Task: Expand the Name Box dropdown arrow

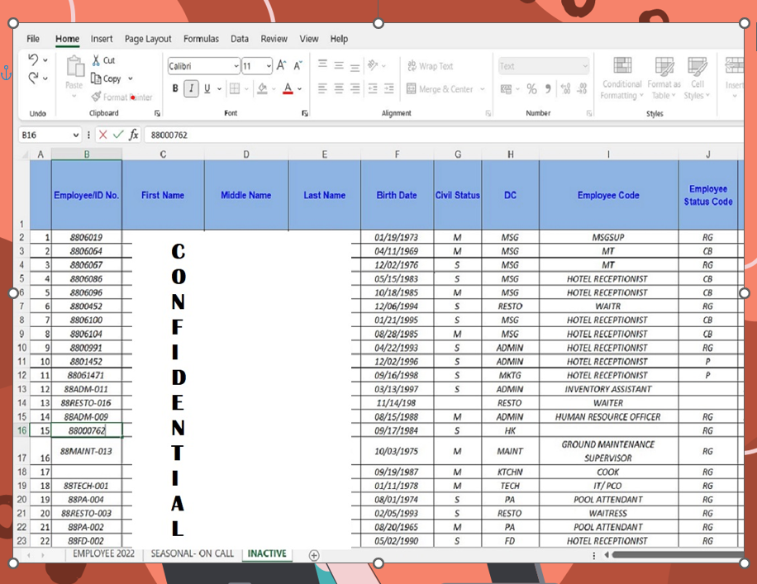Action: click(x=75, y=135)
